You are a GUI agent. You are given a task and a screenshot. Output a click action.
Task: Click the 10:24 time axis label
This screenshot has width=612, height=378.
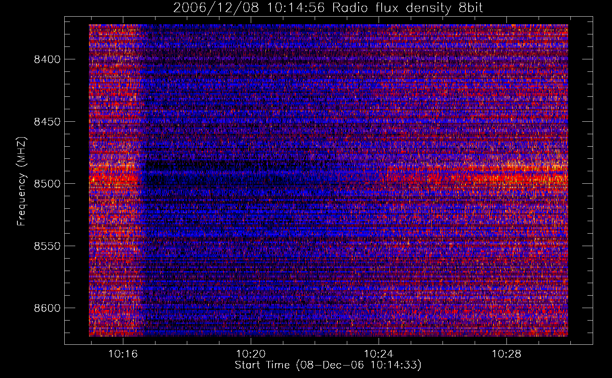coord(379,354)
